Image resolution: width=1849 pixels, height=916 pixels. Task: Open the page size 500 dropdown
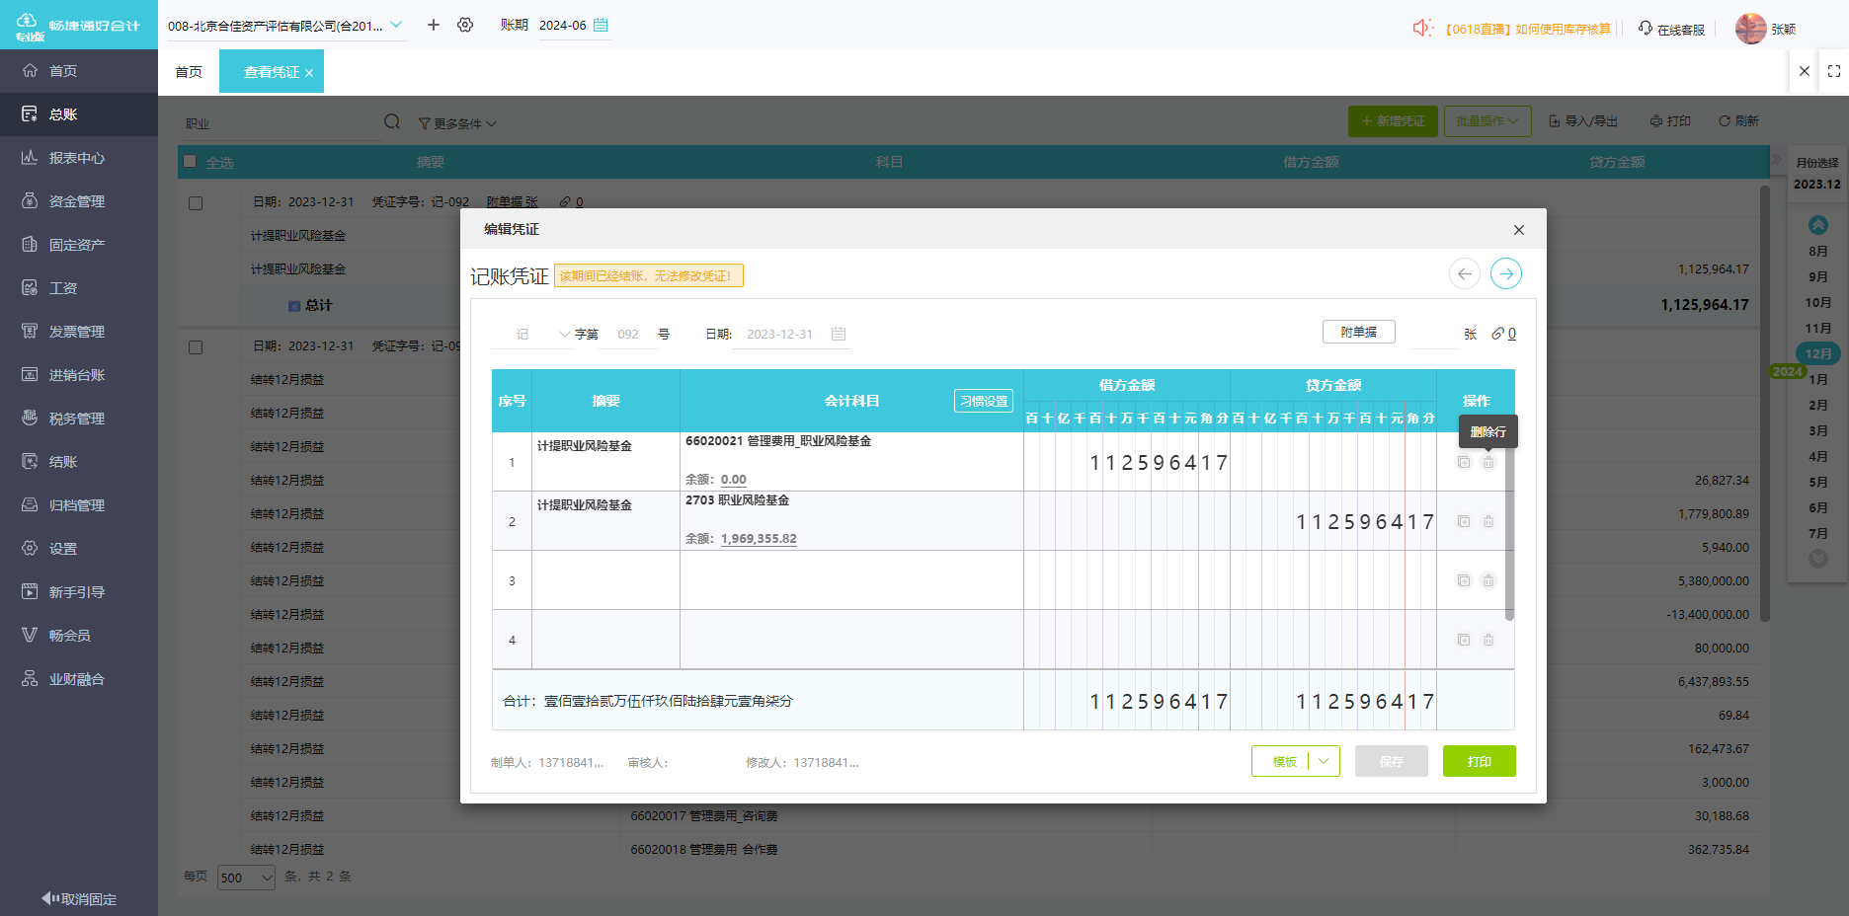point(246,878)
